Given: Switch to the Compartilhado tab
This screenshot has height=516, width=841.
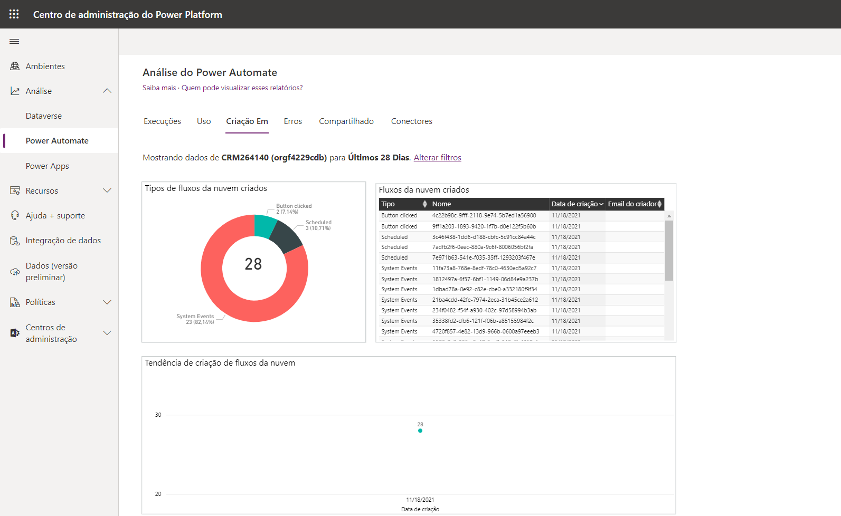Looking at the screenshot, I should 346,121.
